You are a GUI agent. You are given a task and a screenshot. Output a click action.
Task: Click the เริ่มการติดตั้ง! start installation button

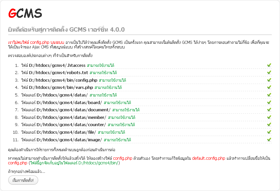[23, 180]
